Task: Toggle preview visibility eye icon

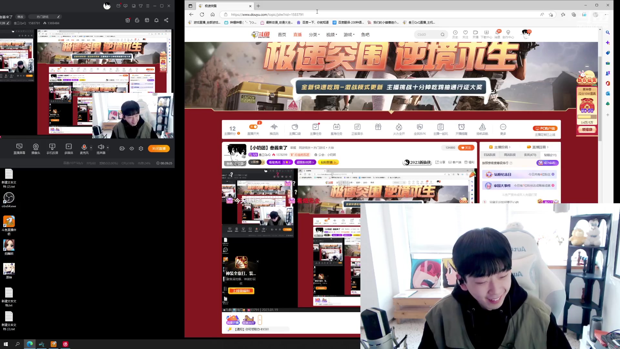Action: click(132, 149)
